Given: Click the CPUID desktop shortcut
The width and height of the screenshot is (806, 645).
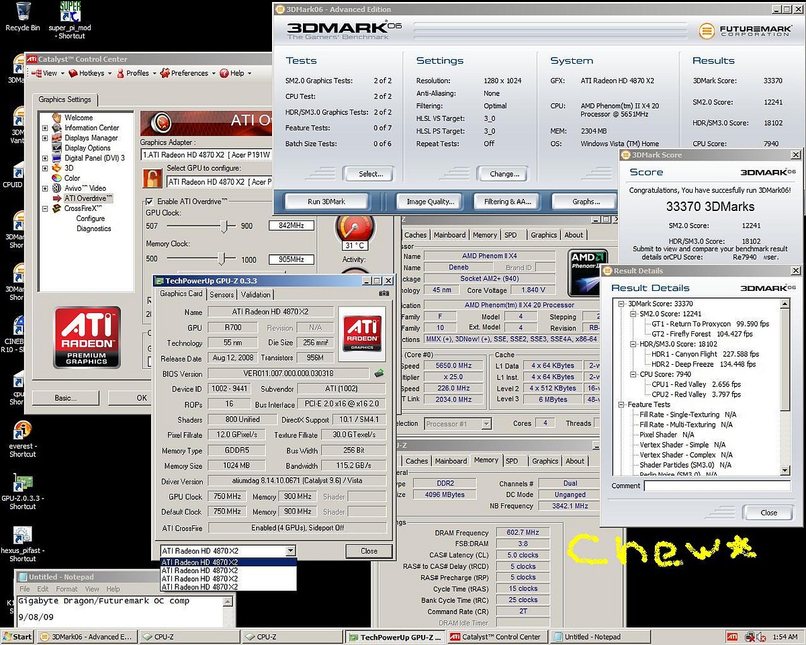Looking at the screenshot, I should (x=13, y=175).
